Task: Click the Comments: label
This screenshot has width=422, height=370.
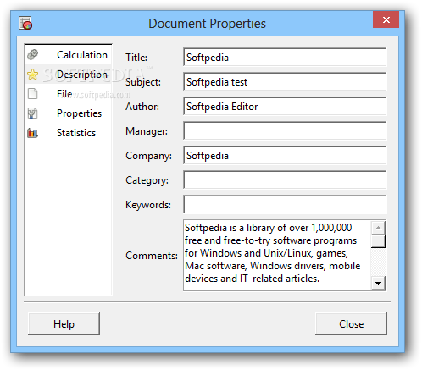Action: [x=152, y=256]
